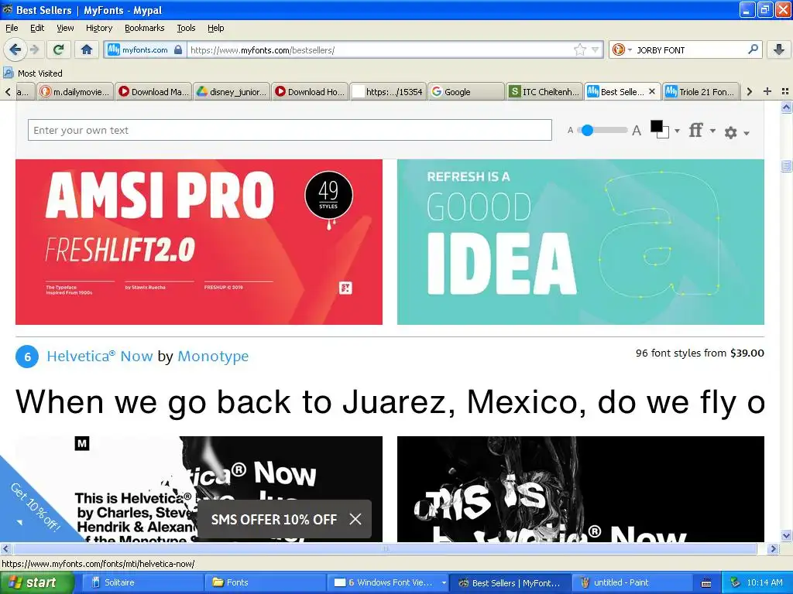The width and height of the screenshot is (793, 594).
Task: Open the GOOOD IDEA teal banner image
Action: click(581, 242)
